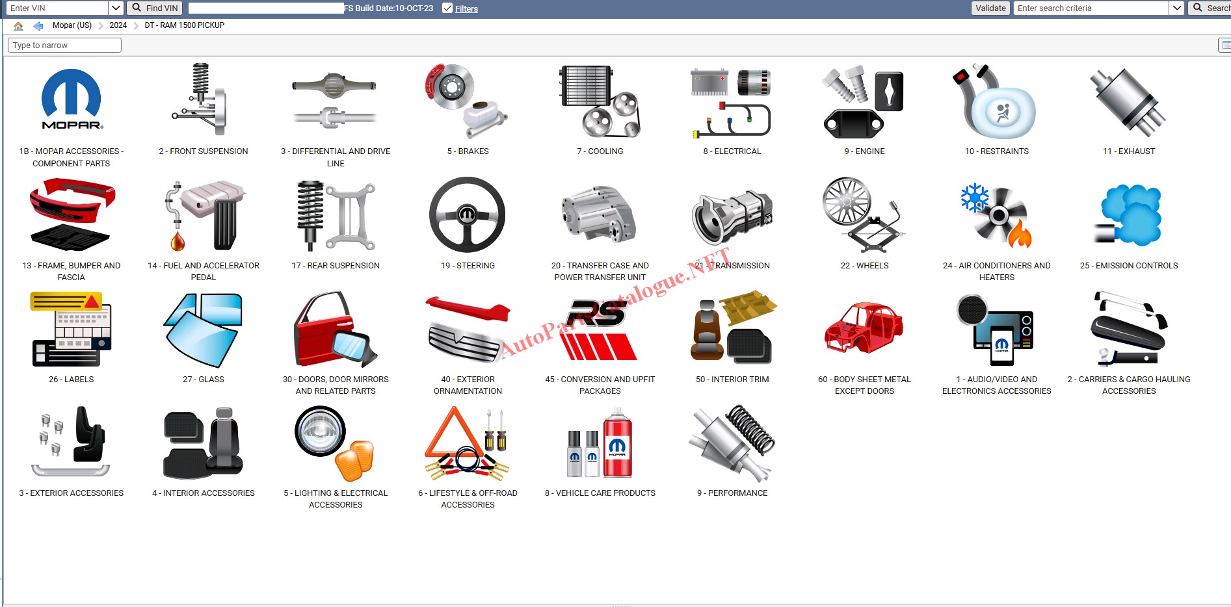This screenshot has width=1231, height=607.
Task: Open Mopar Accessories Component Parts icon
Action: click(x=72, y=99)
